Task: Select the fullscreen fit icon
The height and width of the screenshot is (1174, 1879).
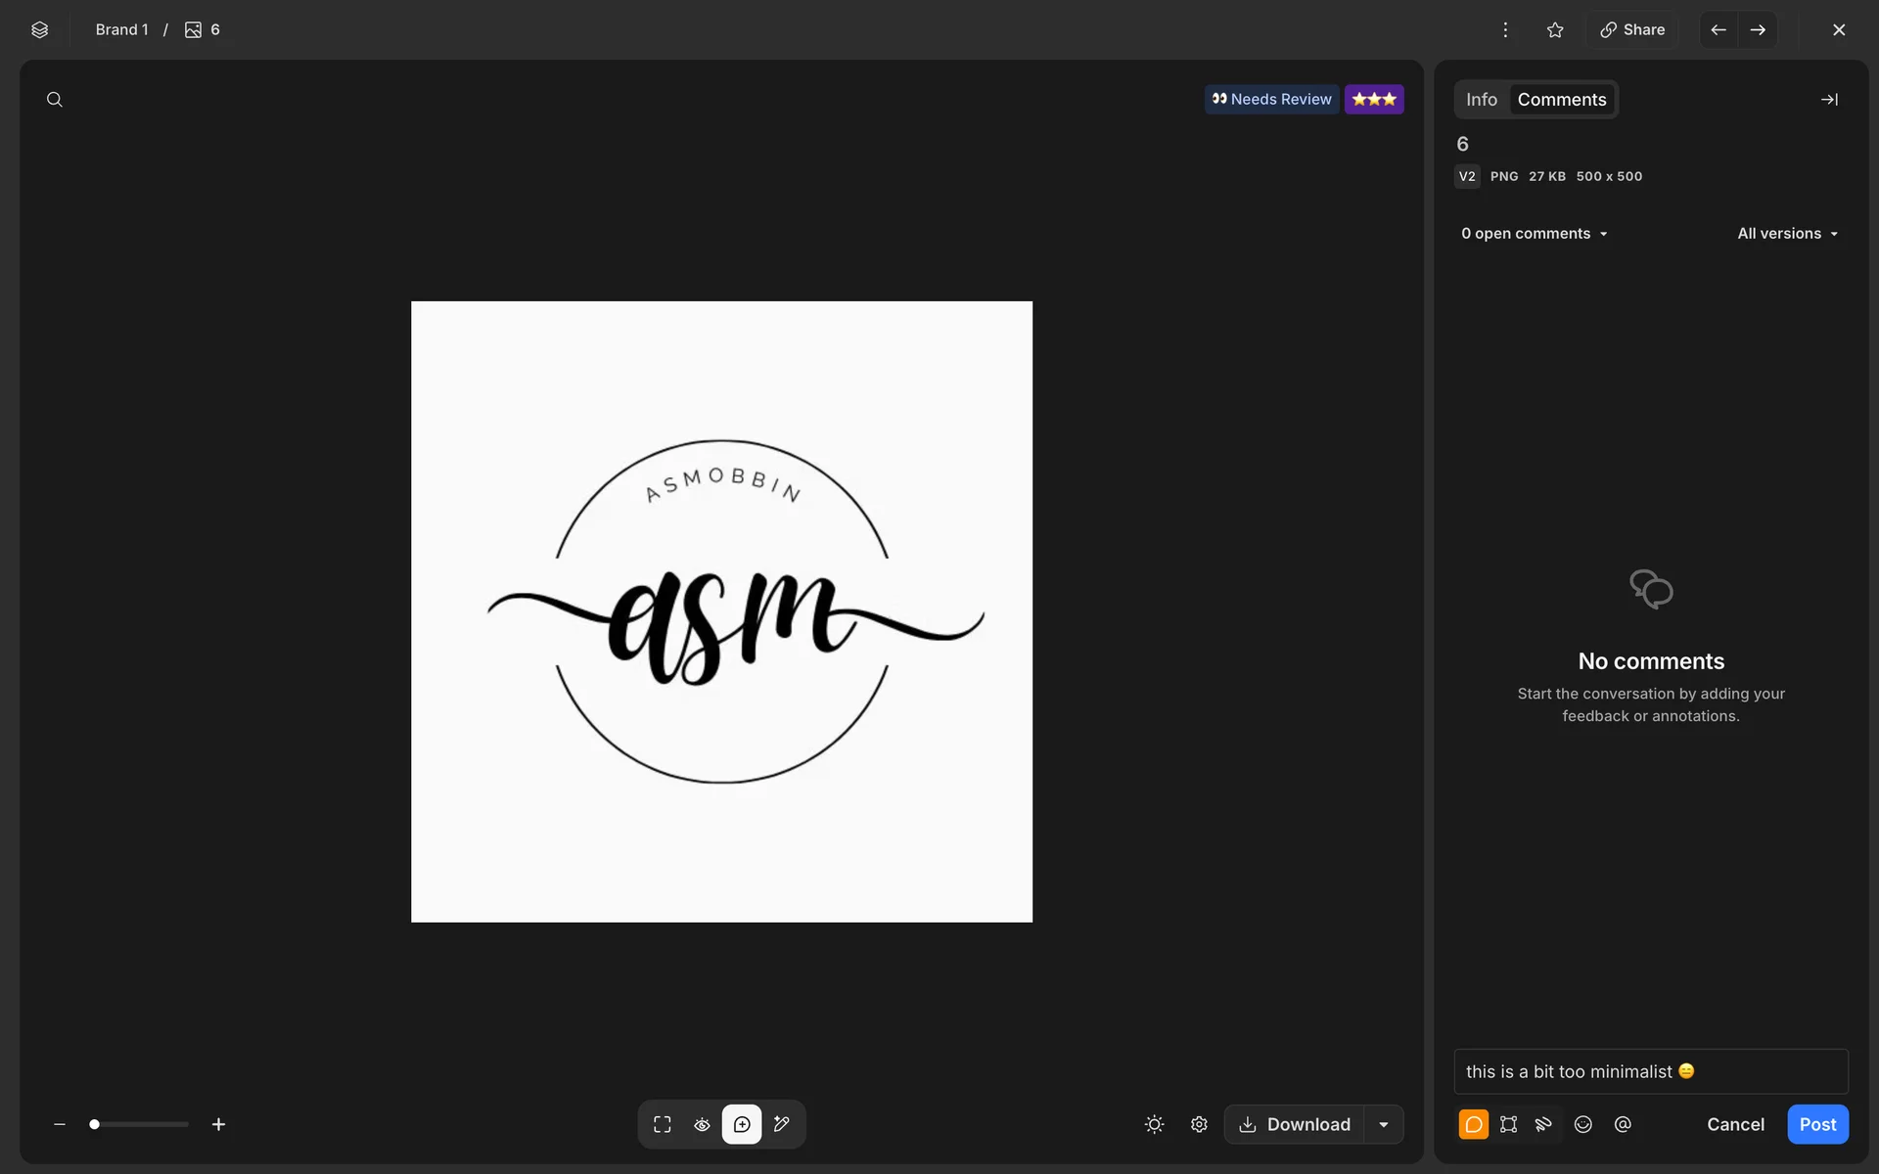Action: [663, 1124]
